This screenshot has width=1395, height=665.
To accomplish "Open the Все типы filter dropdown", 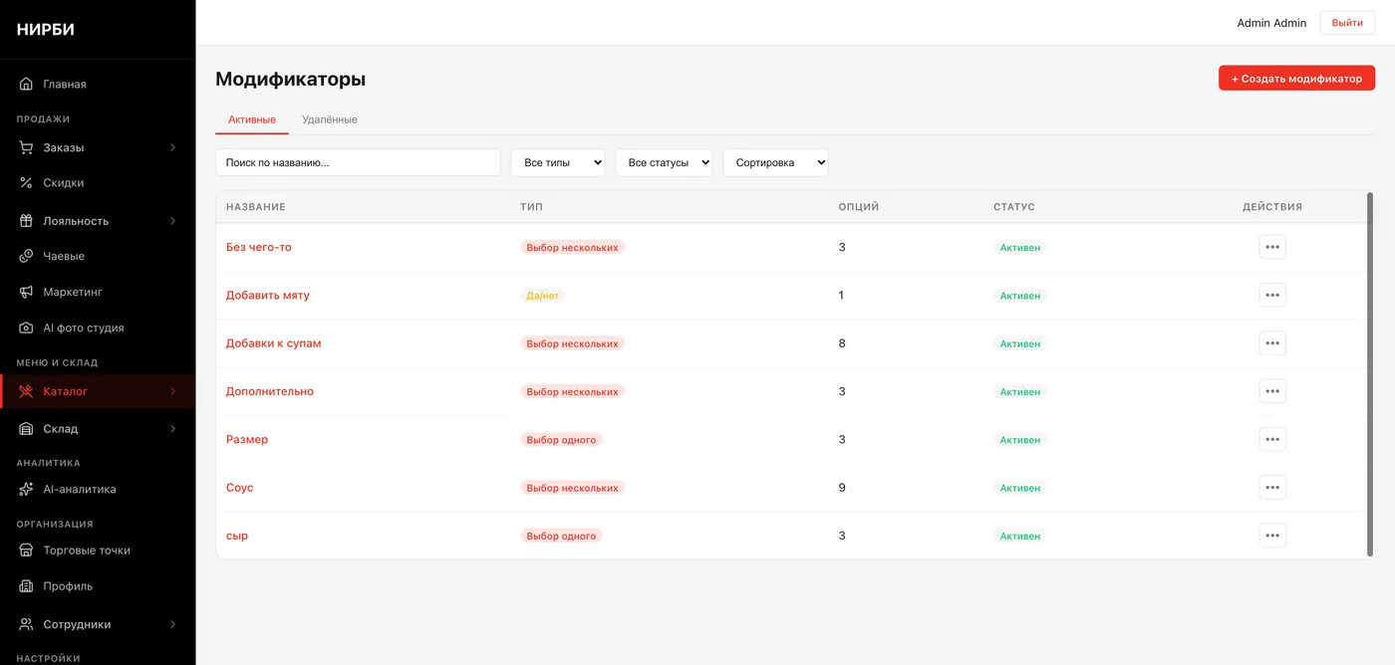I will pyautogui.click(x=558, y=162).
